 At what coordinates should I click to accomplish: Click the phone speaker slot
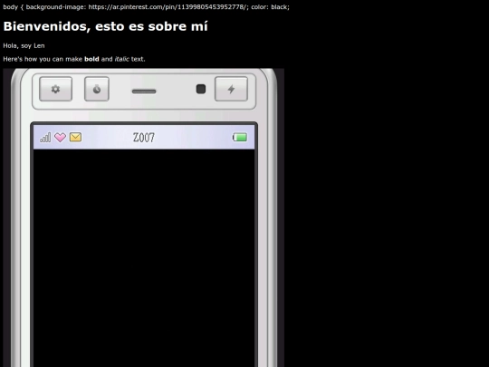(144, 92)
